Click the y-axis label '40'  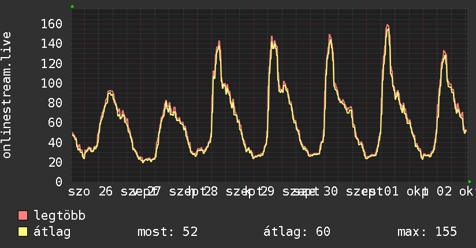(x=55, y=142)
